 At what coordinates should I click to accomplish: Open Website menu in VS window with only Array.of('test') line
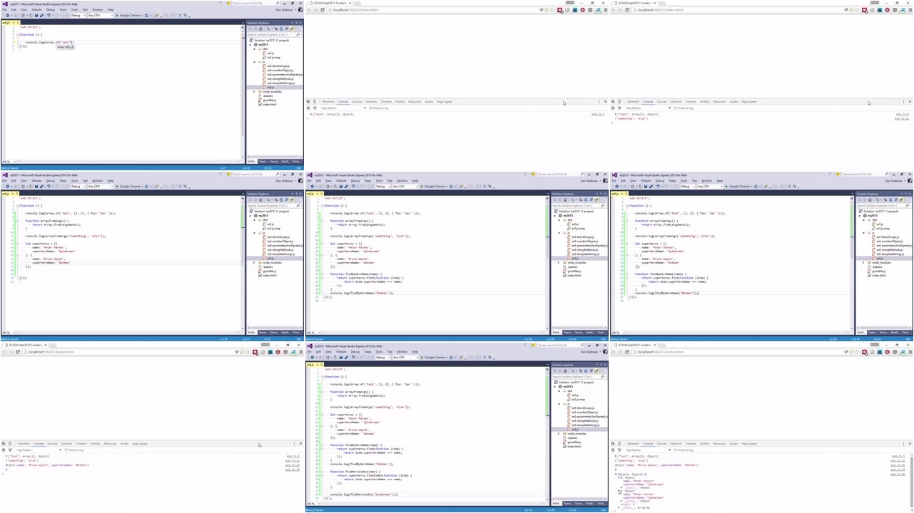tap(36, 10)
